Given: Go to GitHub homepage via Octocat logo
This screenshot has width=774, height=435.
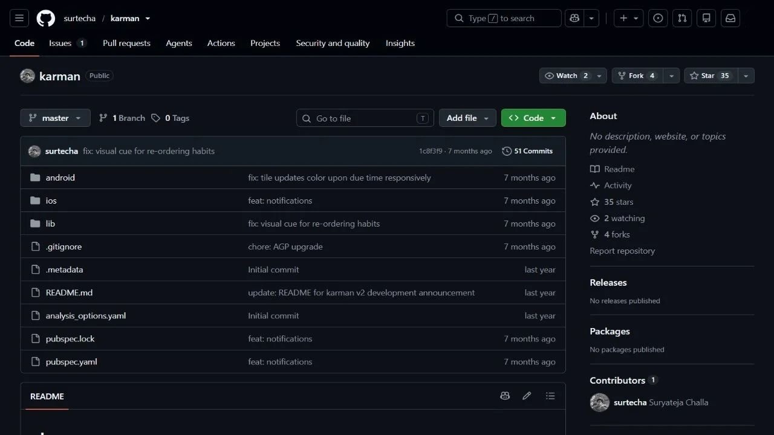Looking at the screenshot, I should (46, 18).
